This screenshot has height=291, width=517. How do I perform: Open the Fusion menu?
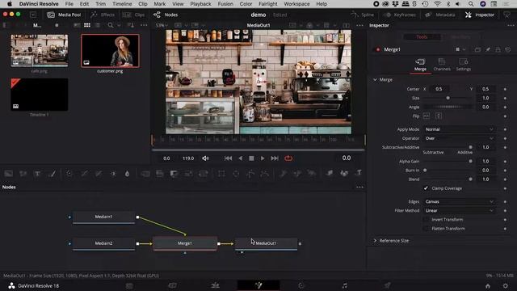pos(225,4)
